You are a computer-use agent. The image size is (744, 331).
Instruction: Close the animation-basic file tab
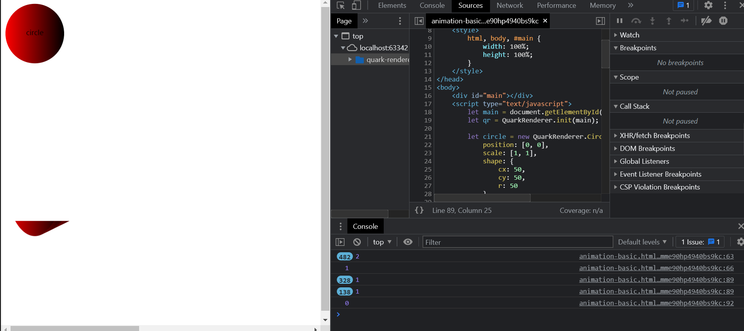545,21
